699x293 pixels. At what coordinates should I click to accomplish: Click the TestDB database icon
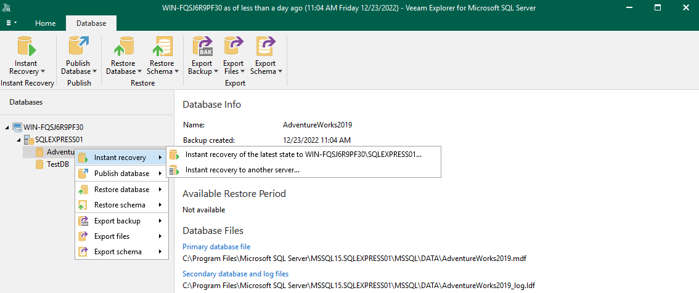pyautogui.click(x=39, y=164)
